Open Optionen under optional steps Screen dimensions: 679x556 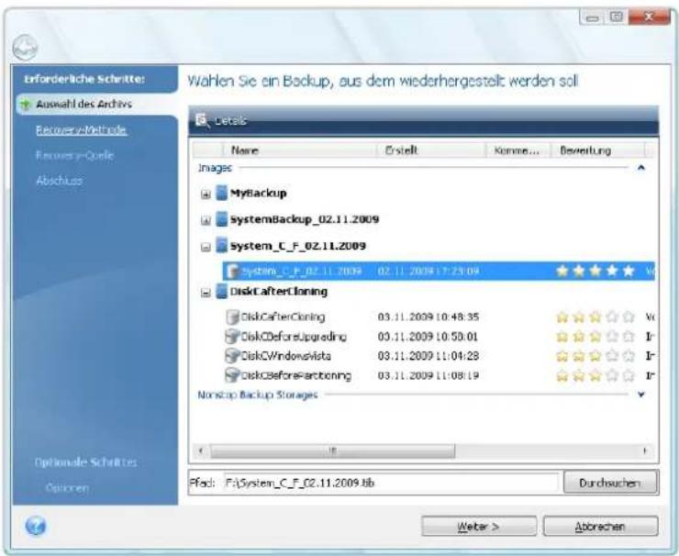click(67, 488)
